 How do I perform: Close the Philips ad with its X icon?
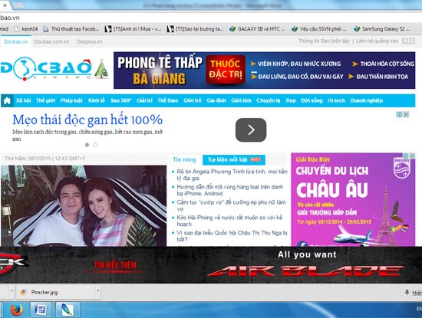coord(412,156)
